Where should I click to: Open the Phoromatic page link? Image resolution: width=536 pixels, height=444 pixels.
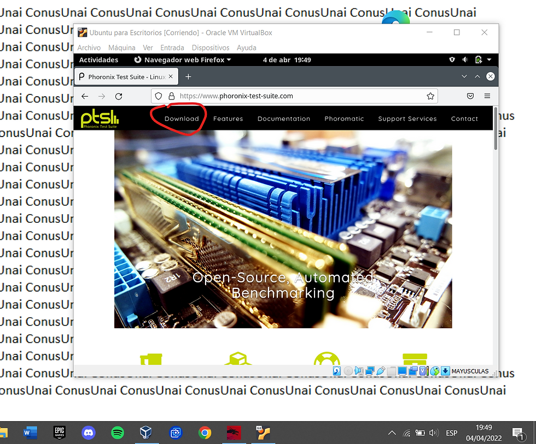[344, 119]
